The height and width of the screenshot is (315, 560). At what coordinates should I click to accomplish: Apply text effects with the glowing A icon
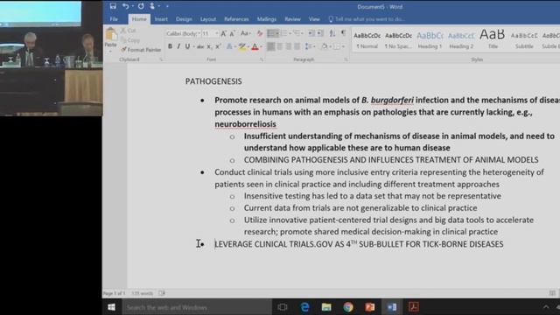click(229, 46)
